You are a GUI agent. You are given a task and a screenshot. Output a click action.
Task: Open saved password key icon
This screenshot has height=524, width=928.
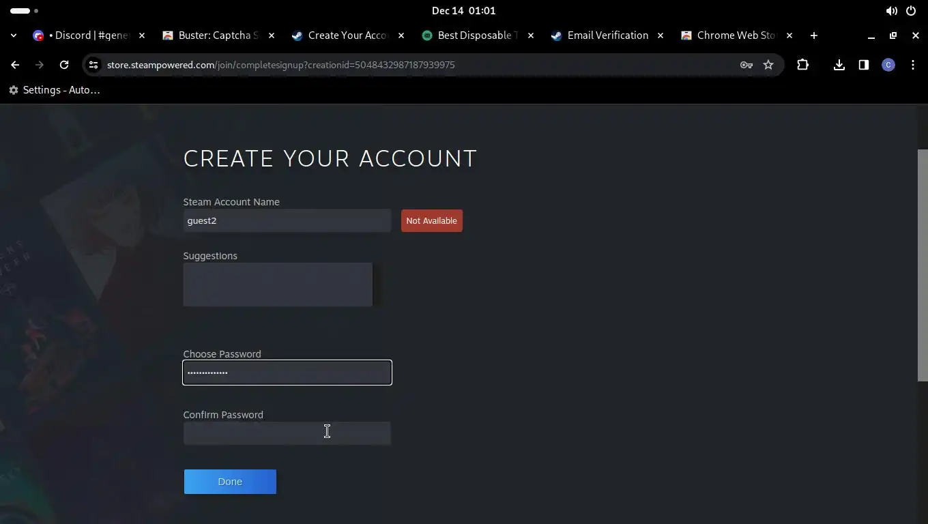(746, 65)
